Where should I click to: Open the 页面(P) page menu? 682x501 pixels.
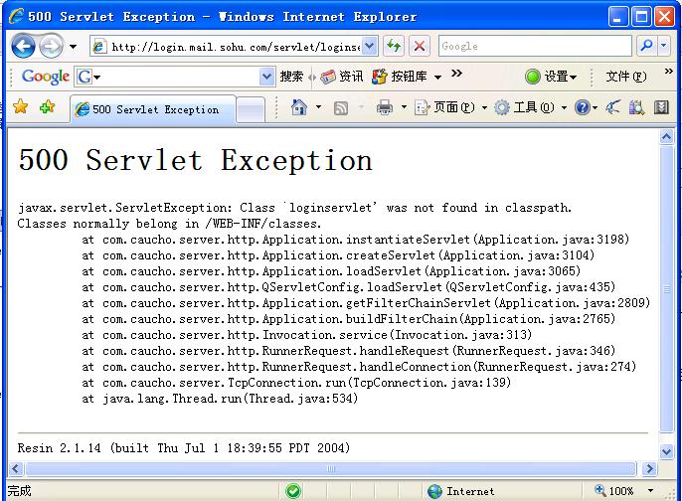pyautogui.click(x=450, y=107)
